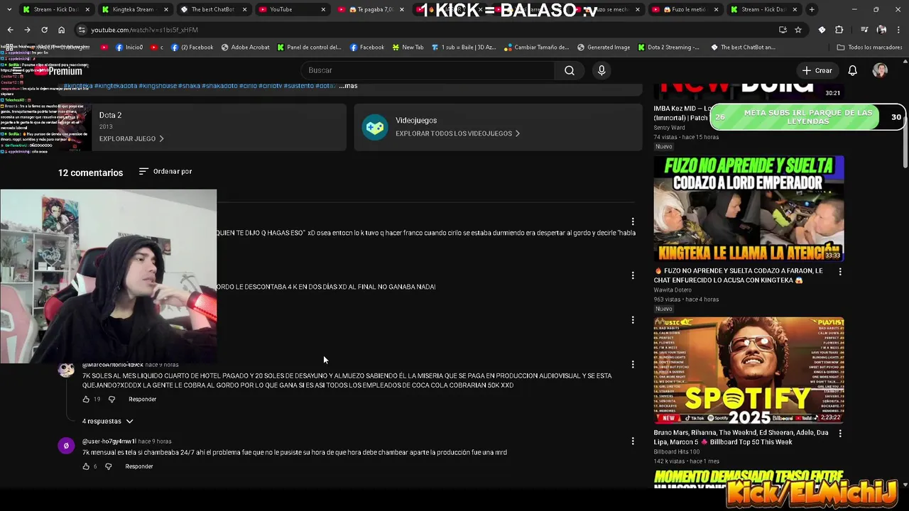The width and height of the screenshot is (909, 511).
Task: Open the Wawita Dotero channel
Action: pyautogui.click(x=673, y=290)
